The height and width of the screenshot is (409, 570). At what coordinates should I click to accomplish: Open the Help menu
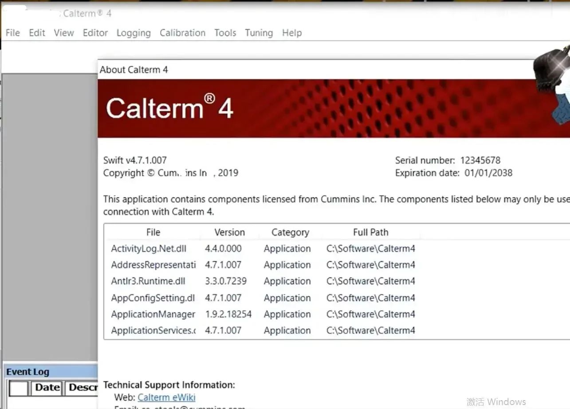[292, 33]
